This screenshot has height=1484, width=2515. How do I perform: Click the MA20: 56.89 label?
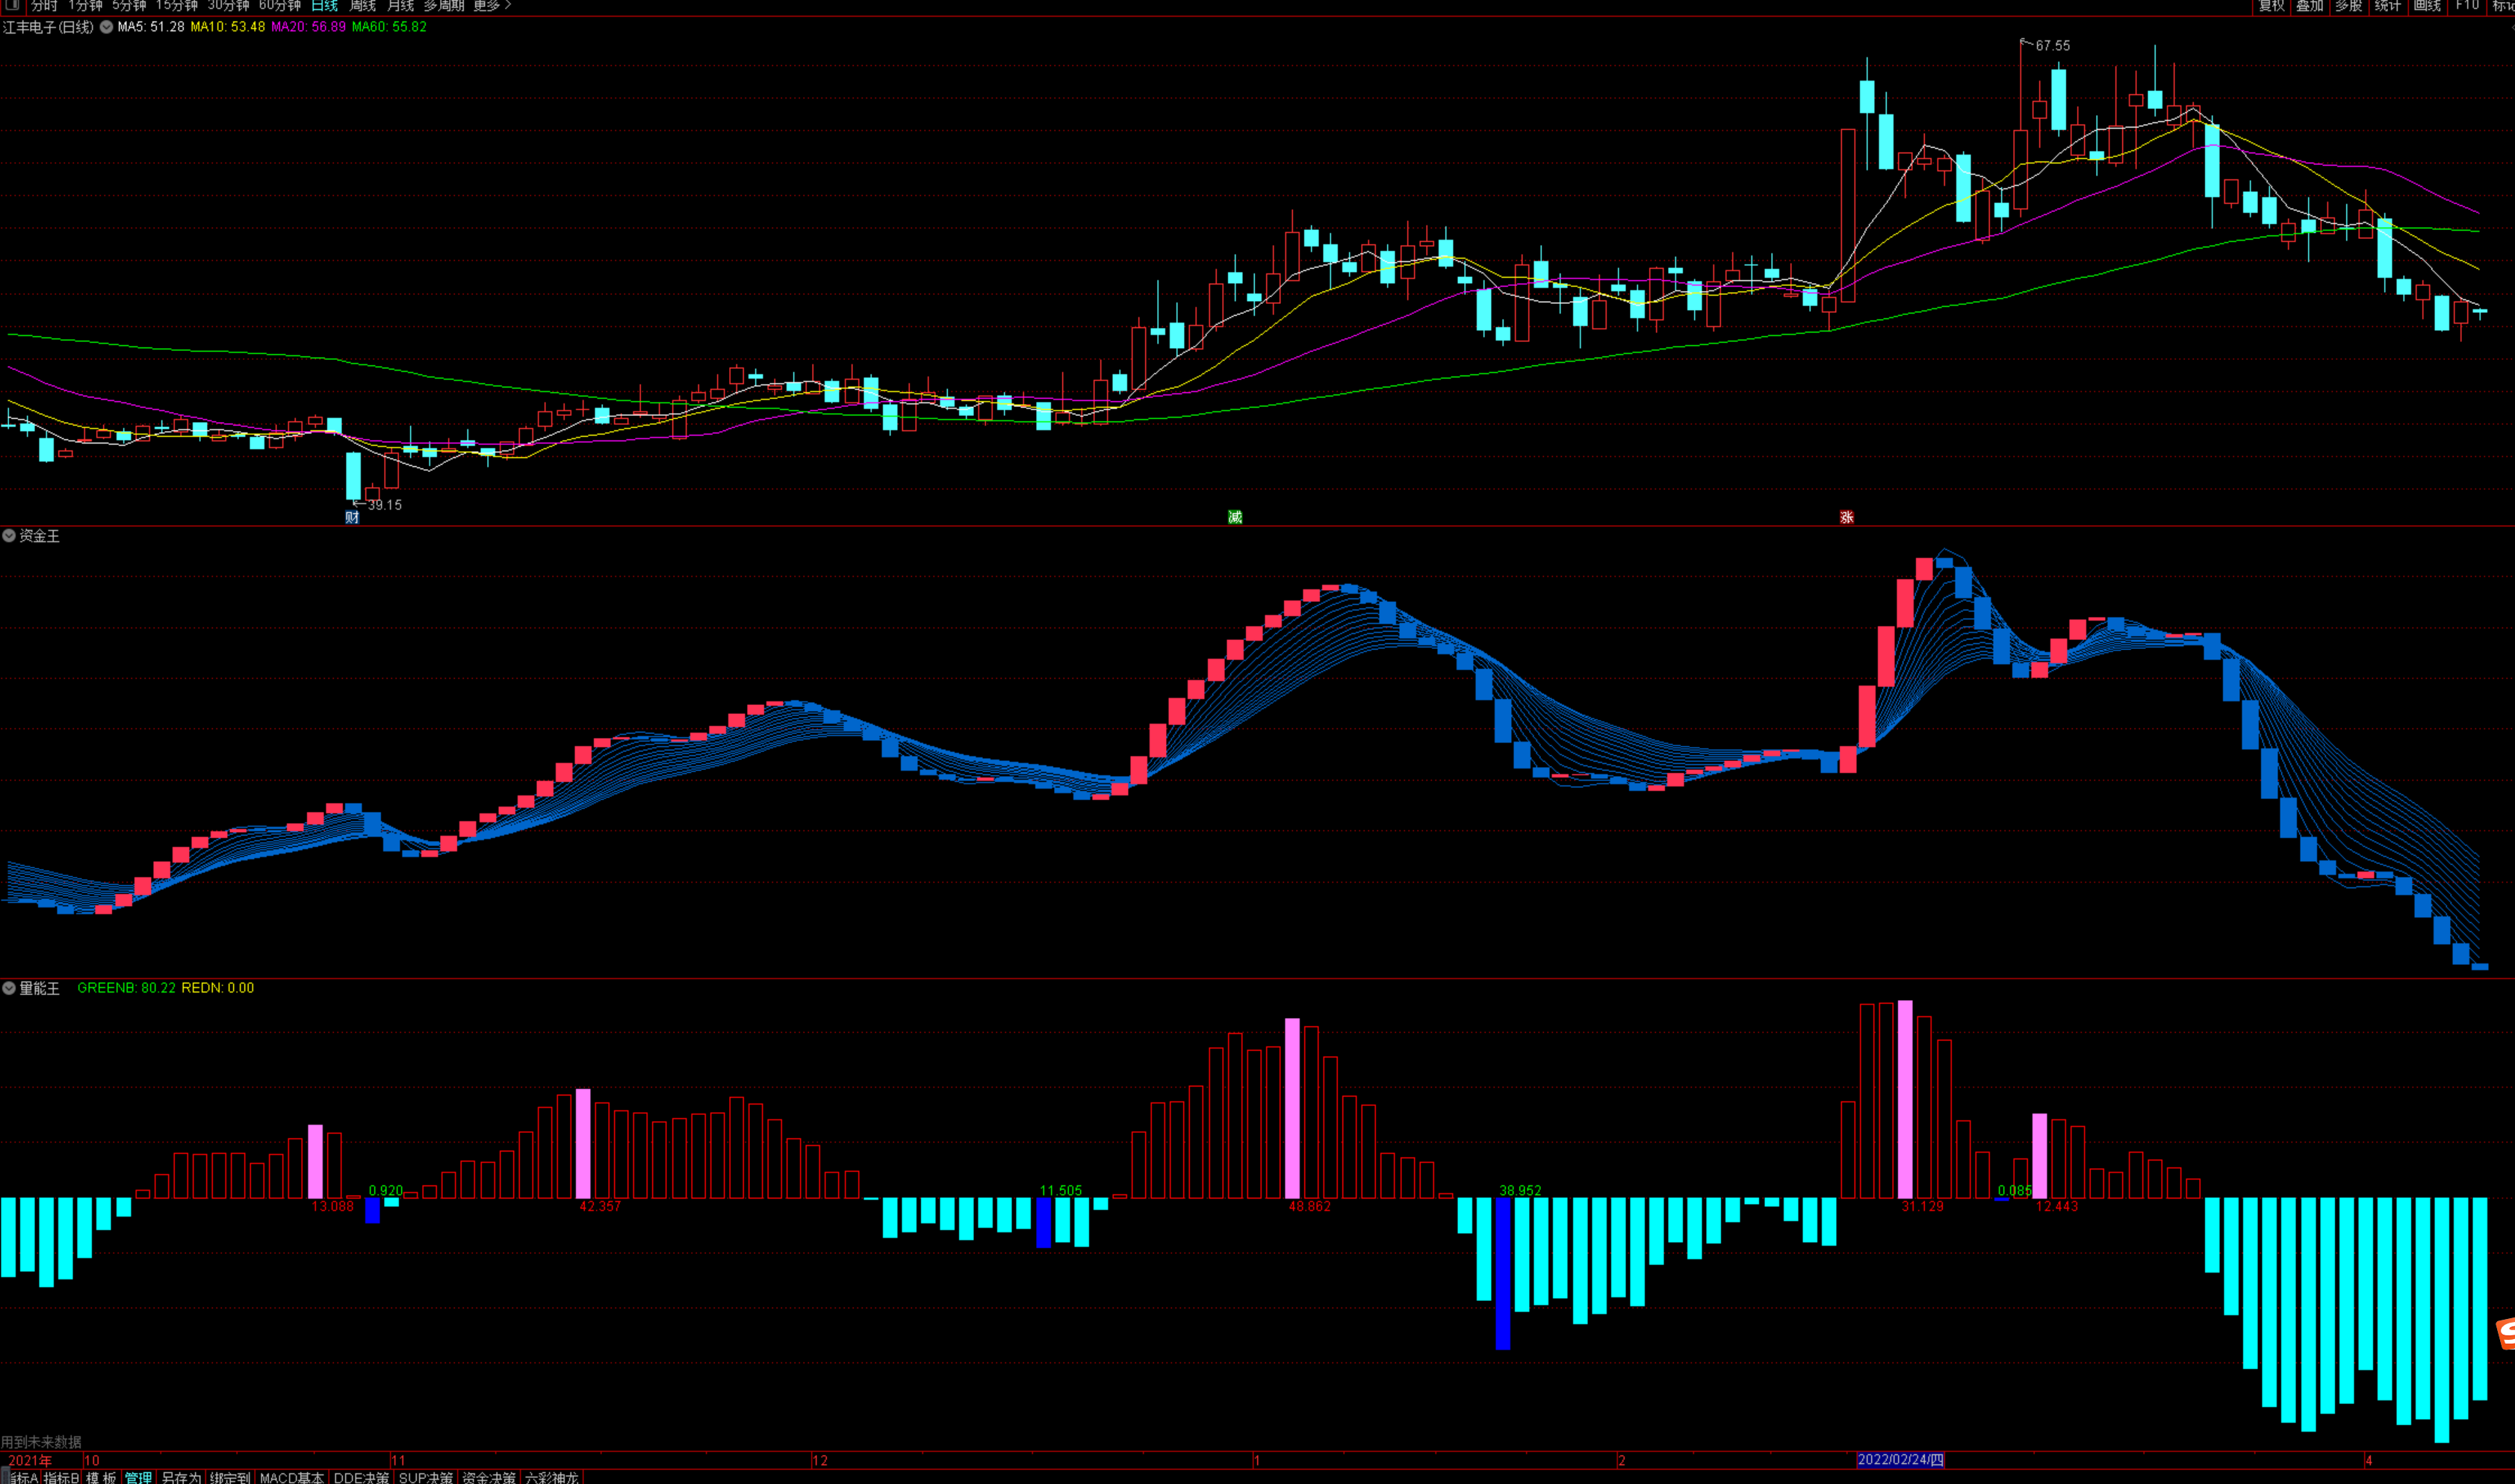click(308, 27)
